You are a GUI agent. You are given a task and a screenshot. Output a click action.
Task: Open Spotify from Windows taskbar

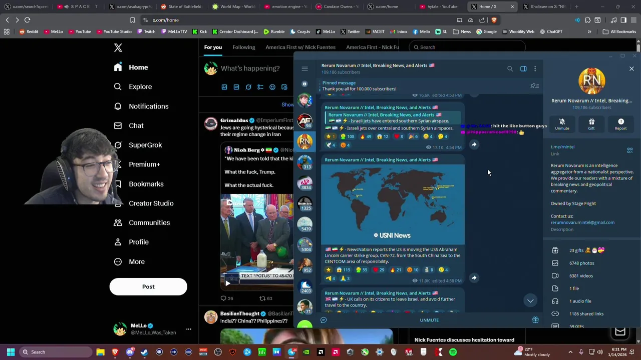click(453, 352)
